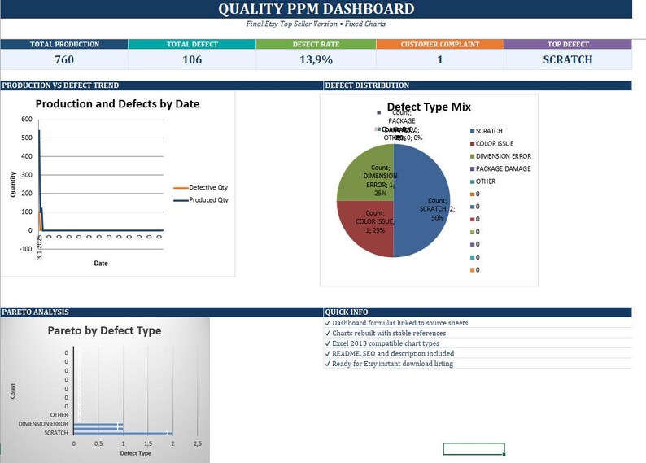Click the blue SCRATCH pie slice
Screen dimensions: 646x463
[x=421, y=201]
